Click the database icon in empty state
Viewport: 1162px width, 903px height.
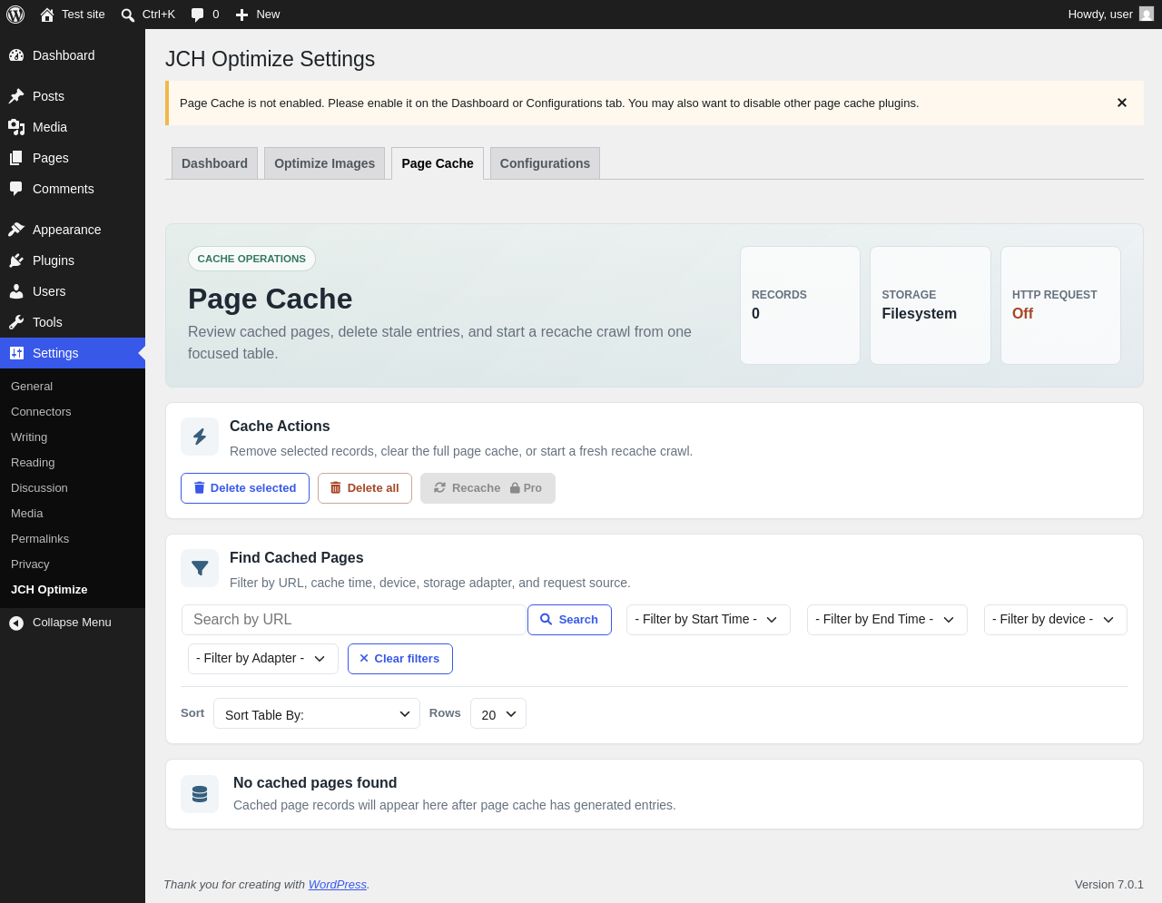tap(200, 794)
